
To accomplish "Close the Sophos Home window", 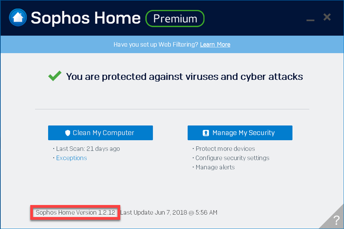I will coord(327,17).
